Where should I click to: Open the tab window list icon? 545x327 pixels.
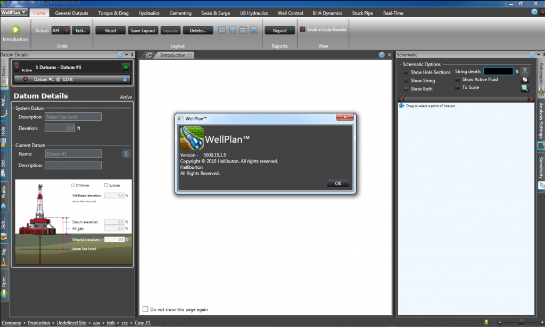coord(149,55)
